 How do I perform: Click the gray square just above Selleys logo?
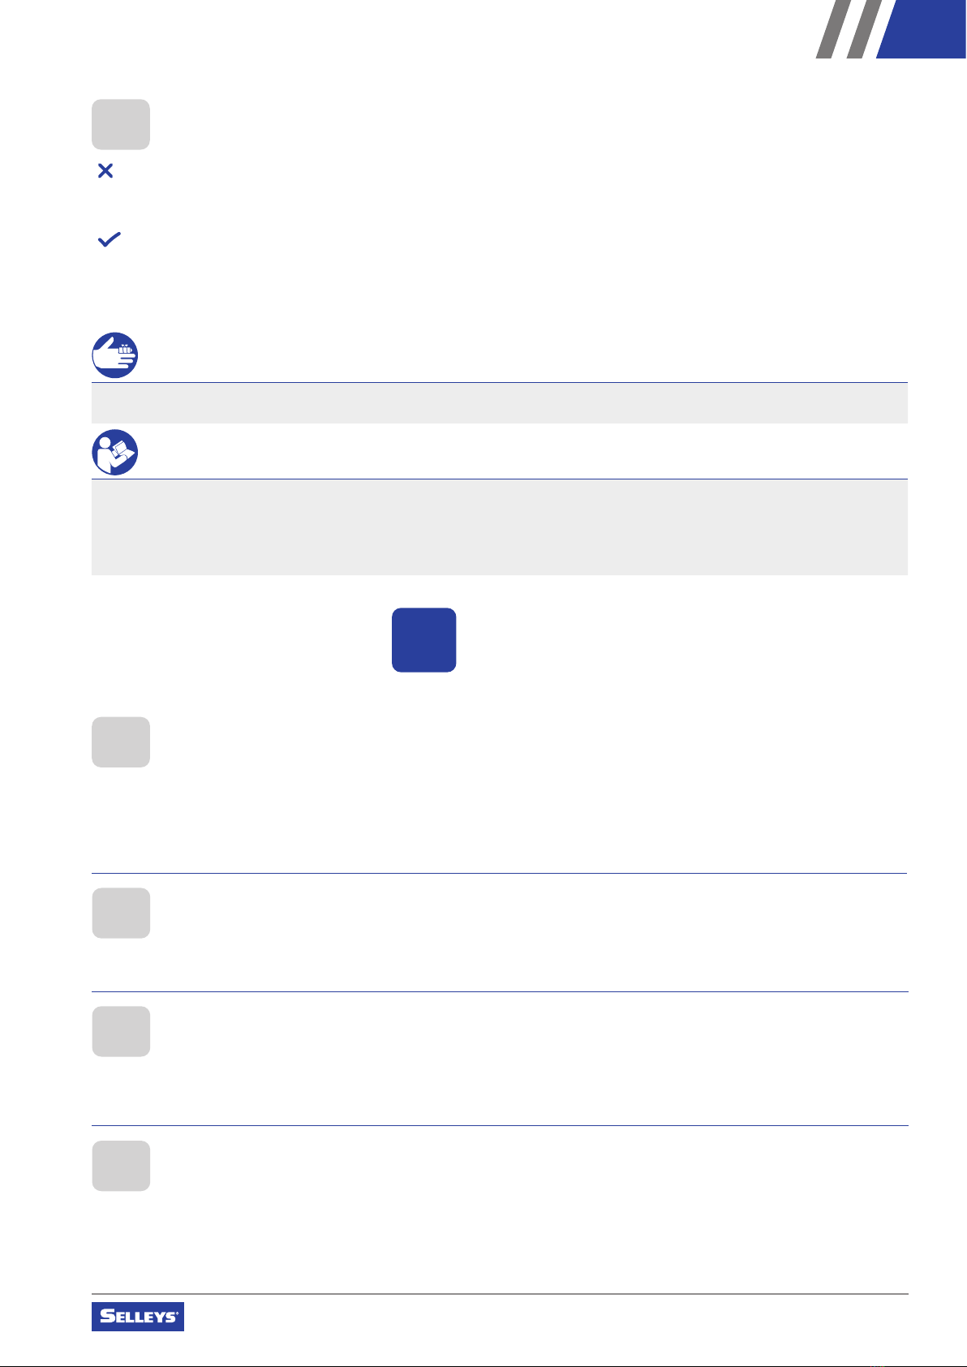pos(121,1166)
